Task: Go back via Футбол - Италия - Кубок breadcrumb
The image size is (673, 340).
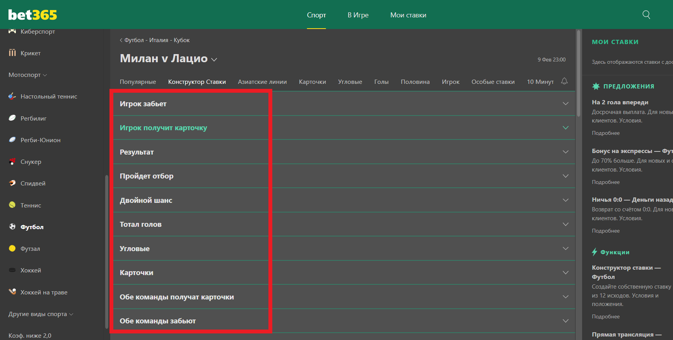Action: pyautogui.click(x=155, y=40)
